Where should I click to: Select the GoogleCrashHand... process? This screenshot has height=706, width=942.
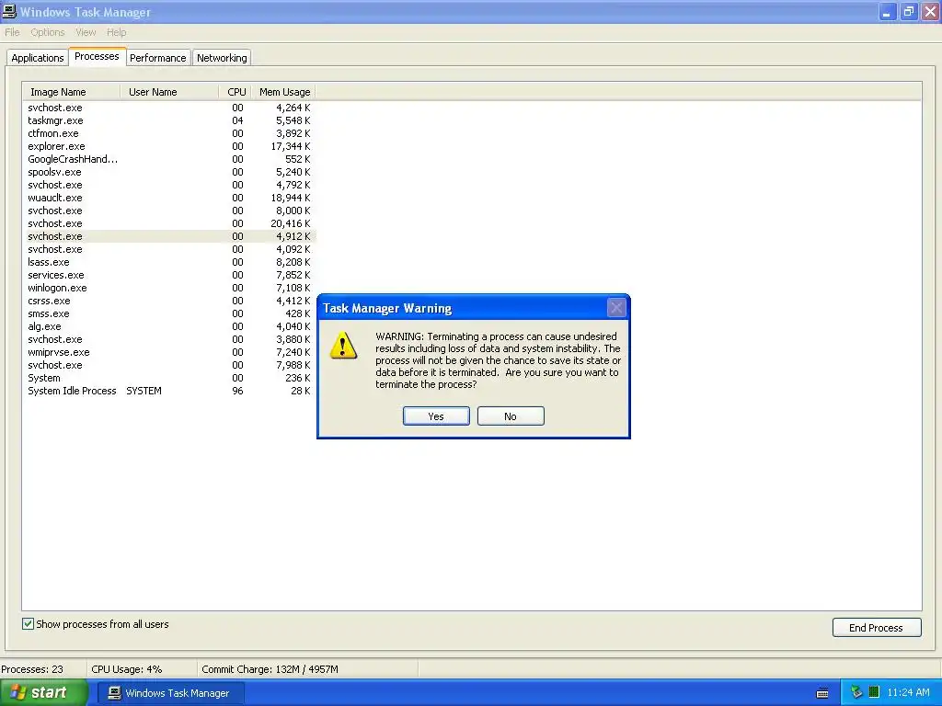point(169,159)
